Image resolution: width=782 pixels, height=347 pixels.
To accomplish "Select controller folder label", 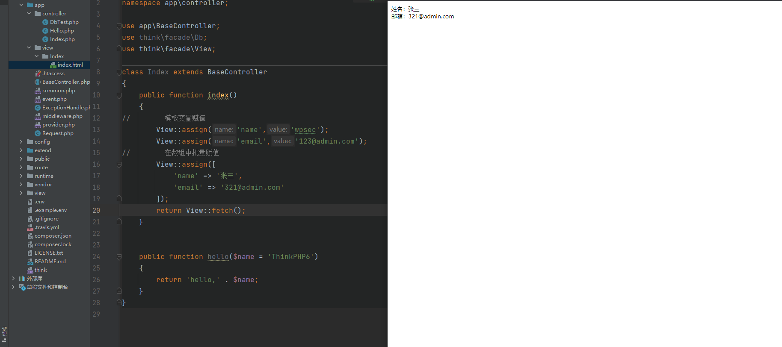I will [x=54, y=14].
